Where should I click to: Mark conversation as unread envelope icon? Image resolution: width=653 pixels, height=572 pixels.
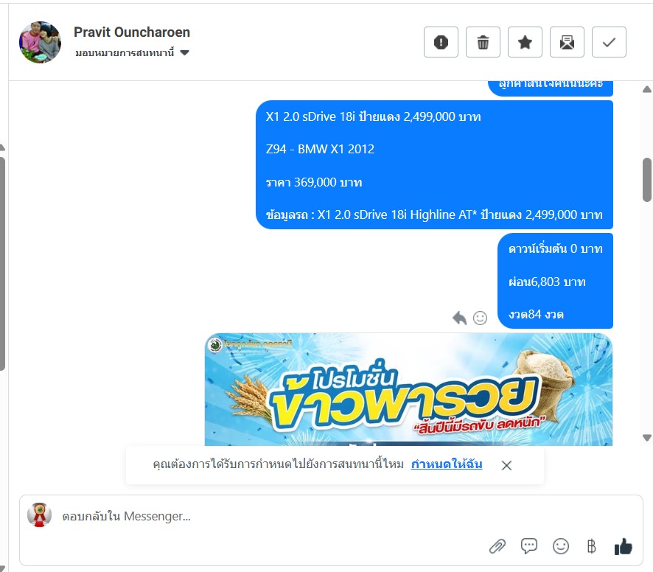tap(567, 42)
